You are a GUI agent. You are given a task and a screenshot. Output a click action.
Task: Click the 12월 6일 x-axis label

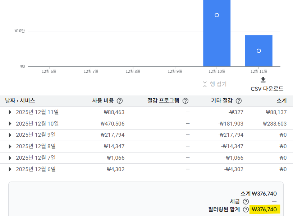click(x=49, y=71)
